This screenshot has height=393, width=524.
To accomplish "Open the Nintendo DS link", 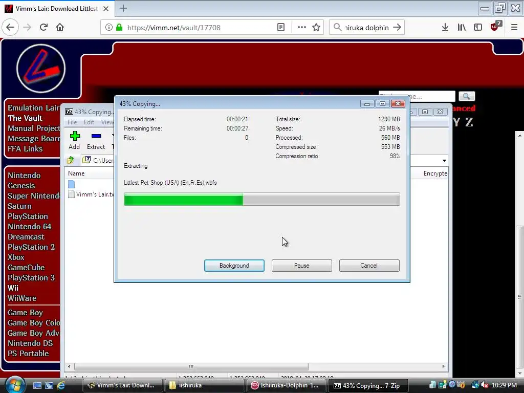I will [x=30, y=343].
